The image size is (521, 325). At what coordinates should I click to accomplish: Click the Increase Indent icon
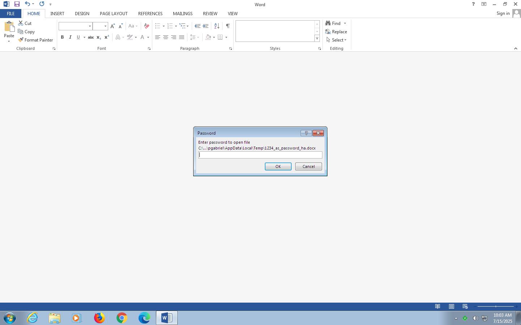[x=206, y=26]
